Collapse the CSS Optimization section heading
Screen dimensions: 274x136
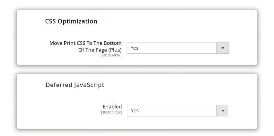coord(71,21)
